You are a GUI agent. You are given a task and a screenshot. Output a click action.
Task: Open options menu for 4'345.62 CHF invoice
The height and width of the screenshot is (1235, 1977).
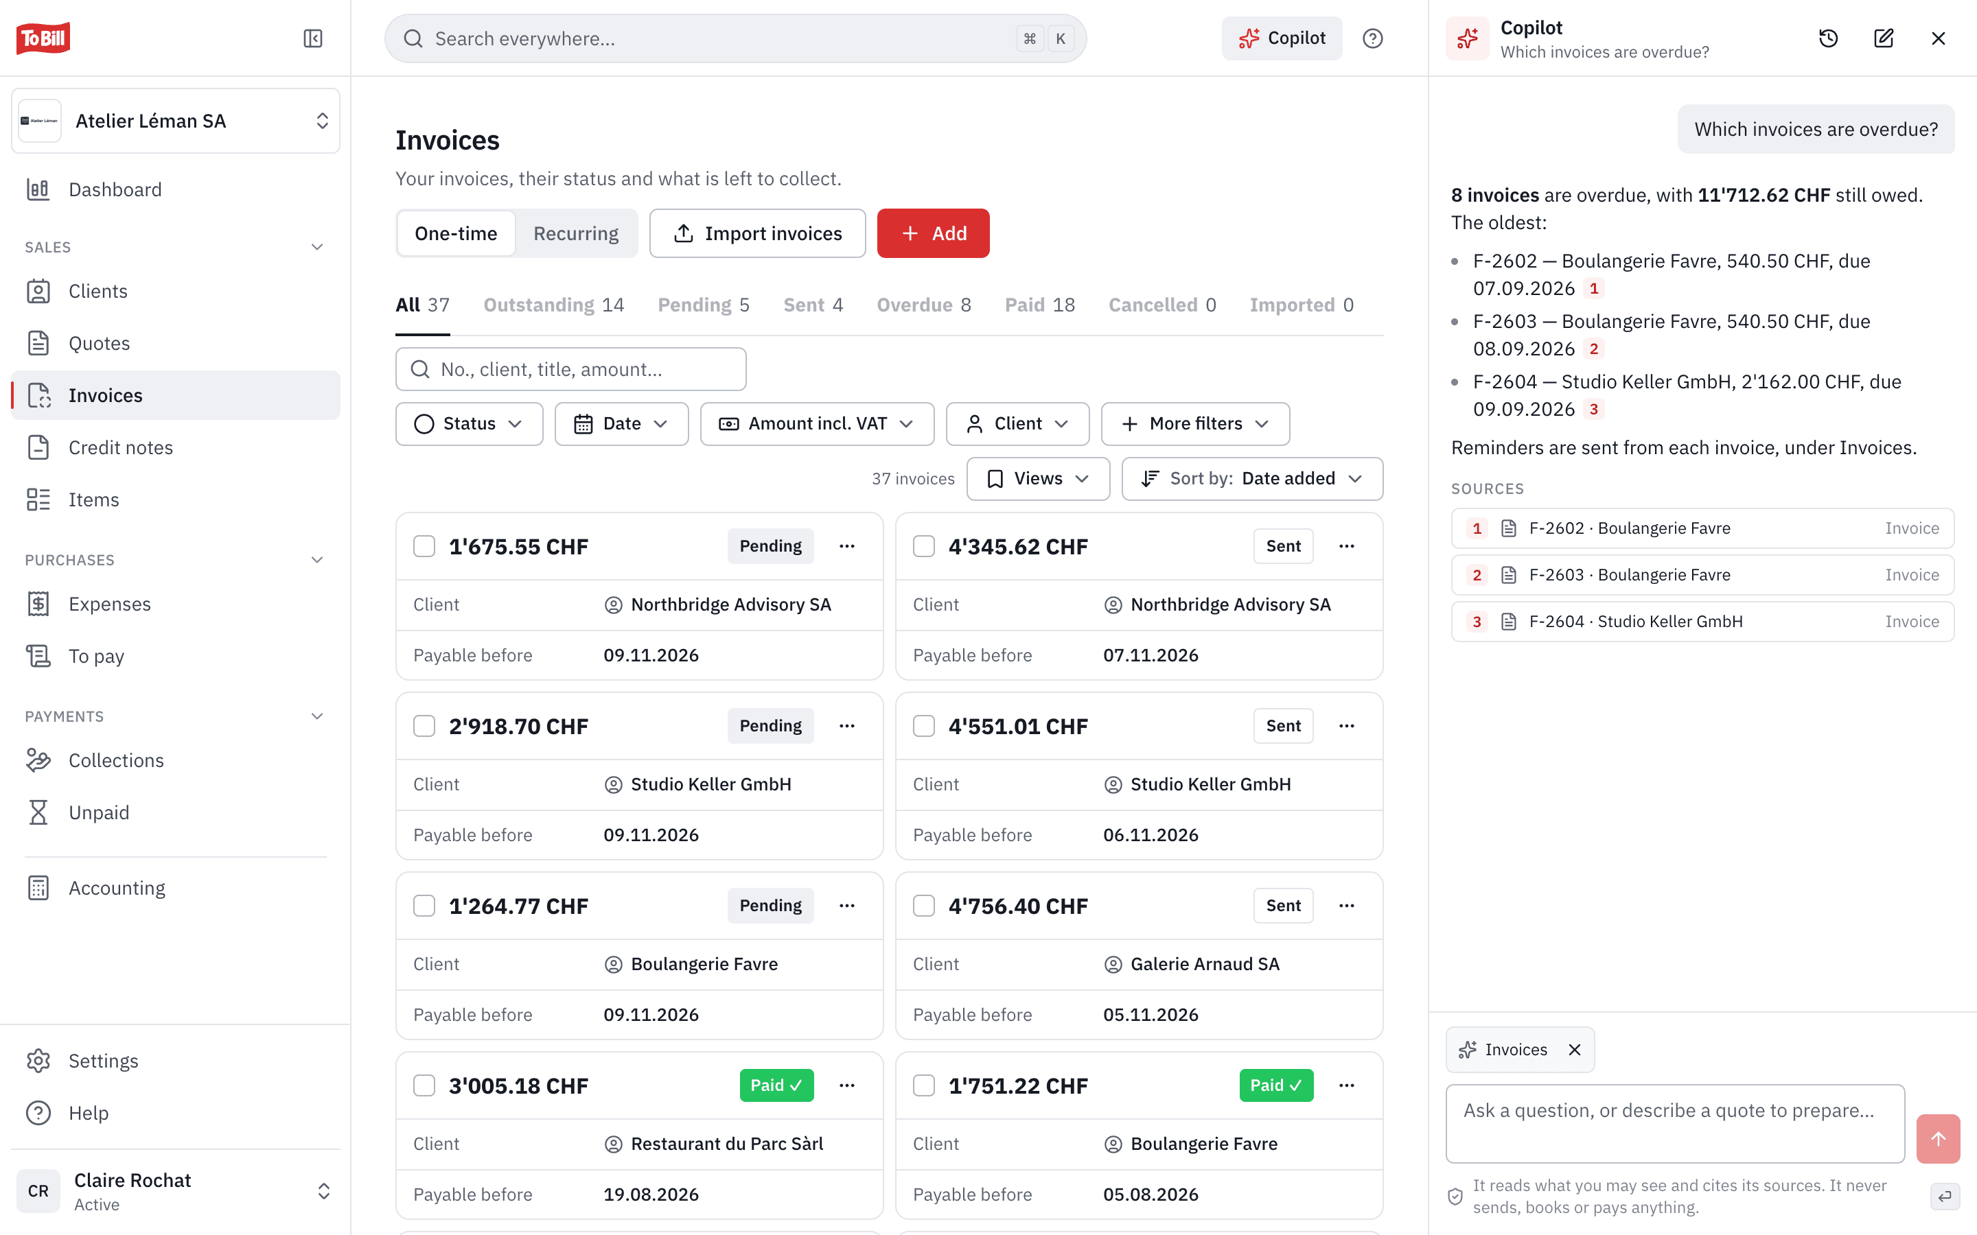click(1346, 545)
